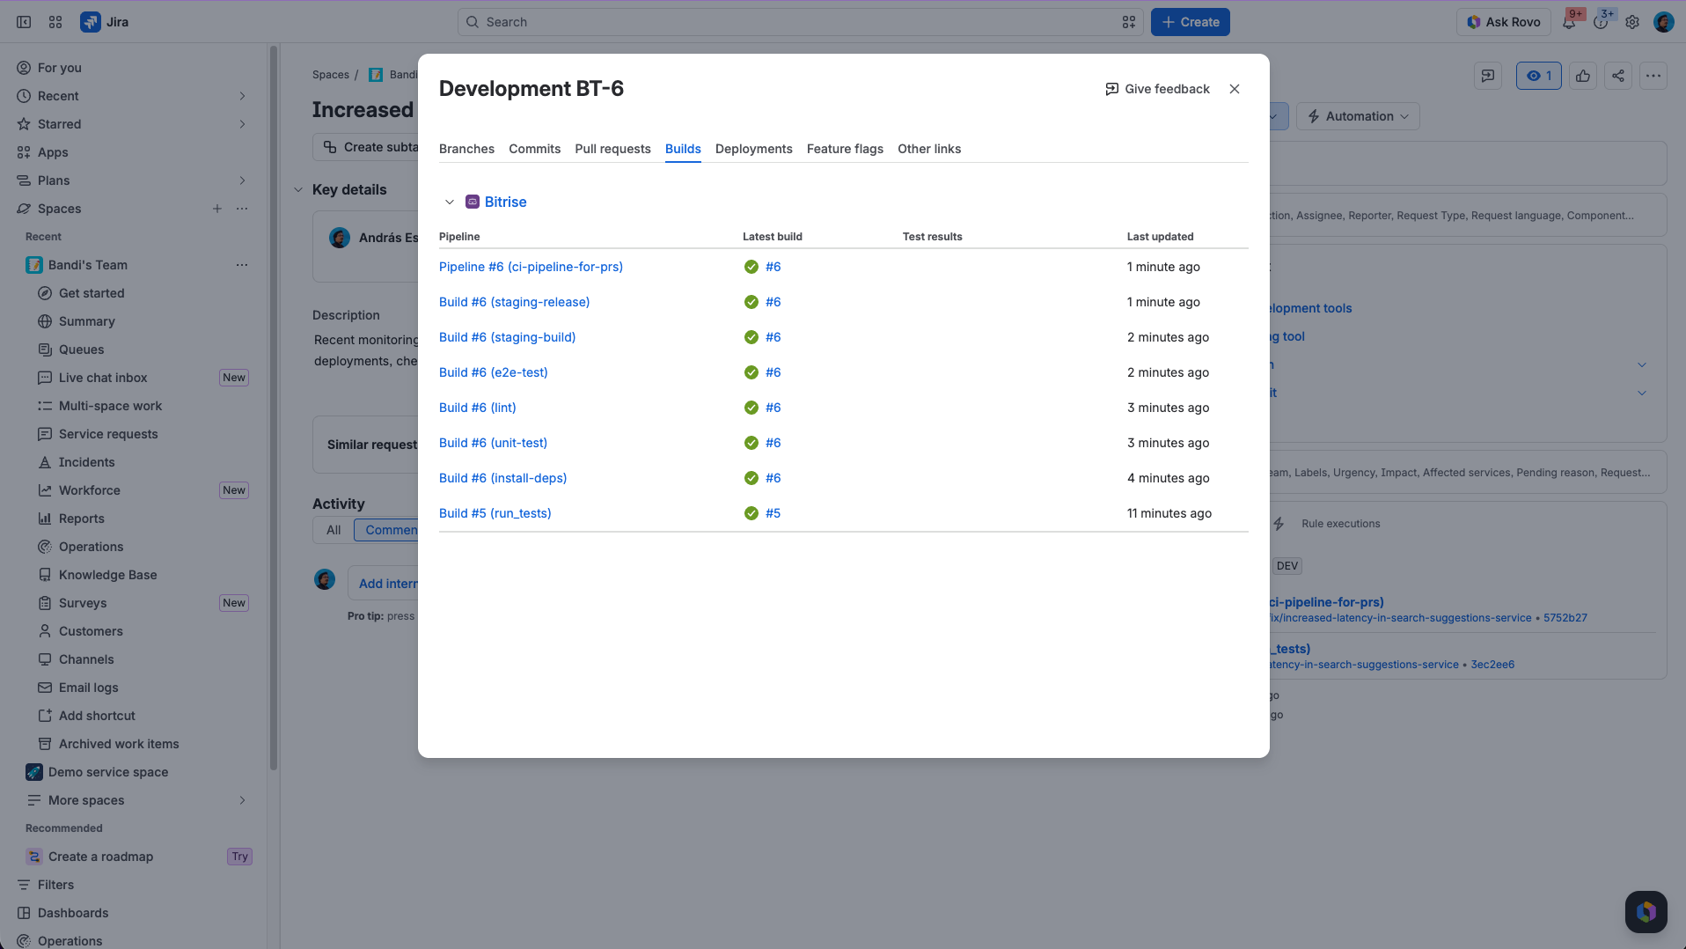Open the settings gear icon
The width and height of the screenshot is (1686, 949).
point(1632,22)
